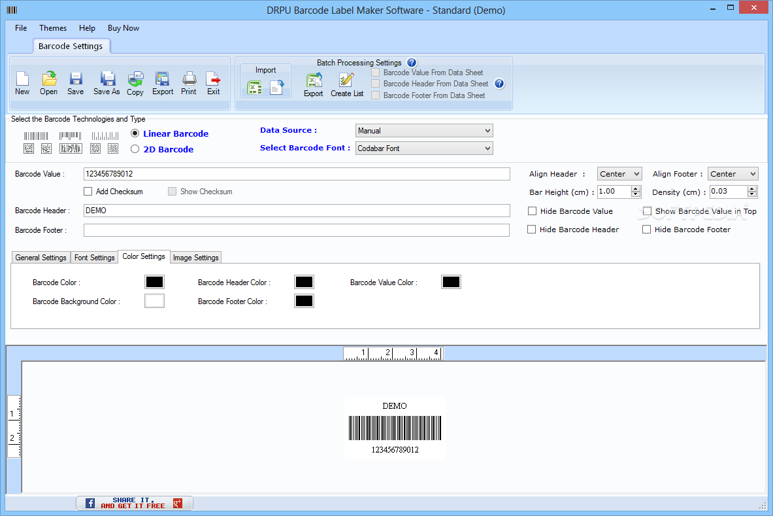This screenshot has height=516, width=773.
Task: Import from Excel sheet icon
Action: tap(254, 88)
